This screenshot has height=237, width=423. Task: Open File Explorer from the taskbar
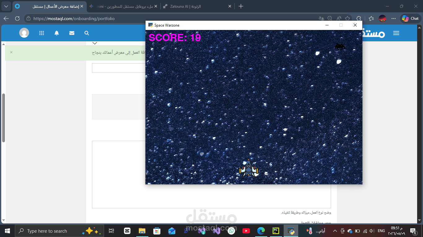tap(142, 231)
